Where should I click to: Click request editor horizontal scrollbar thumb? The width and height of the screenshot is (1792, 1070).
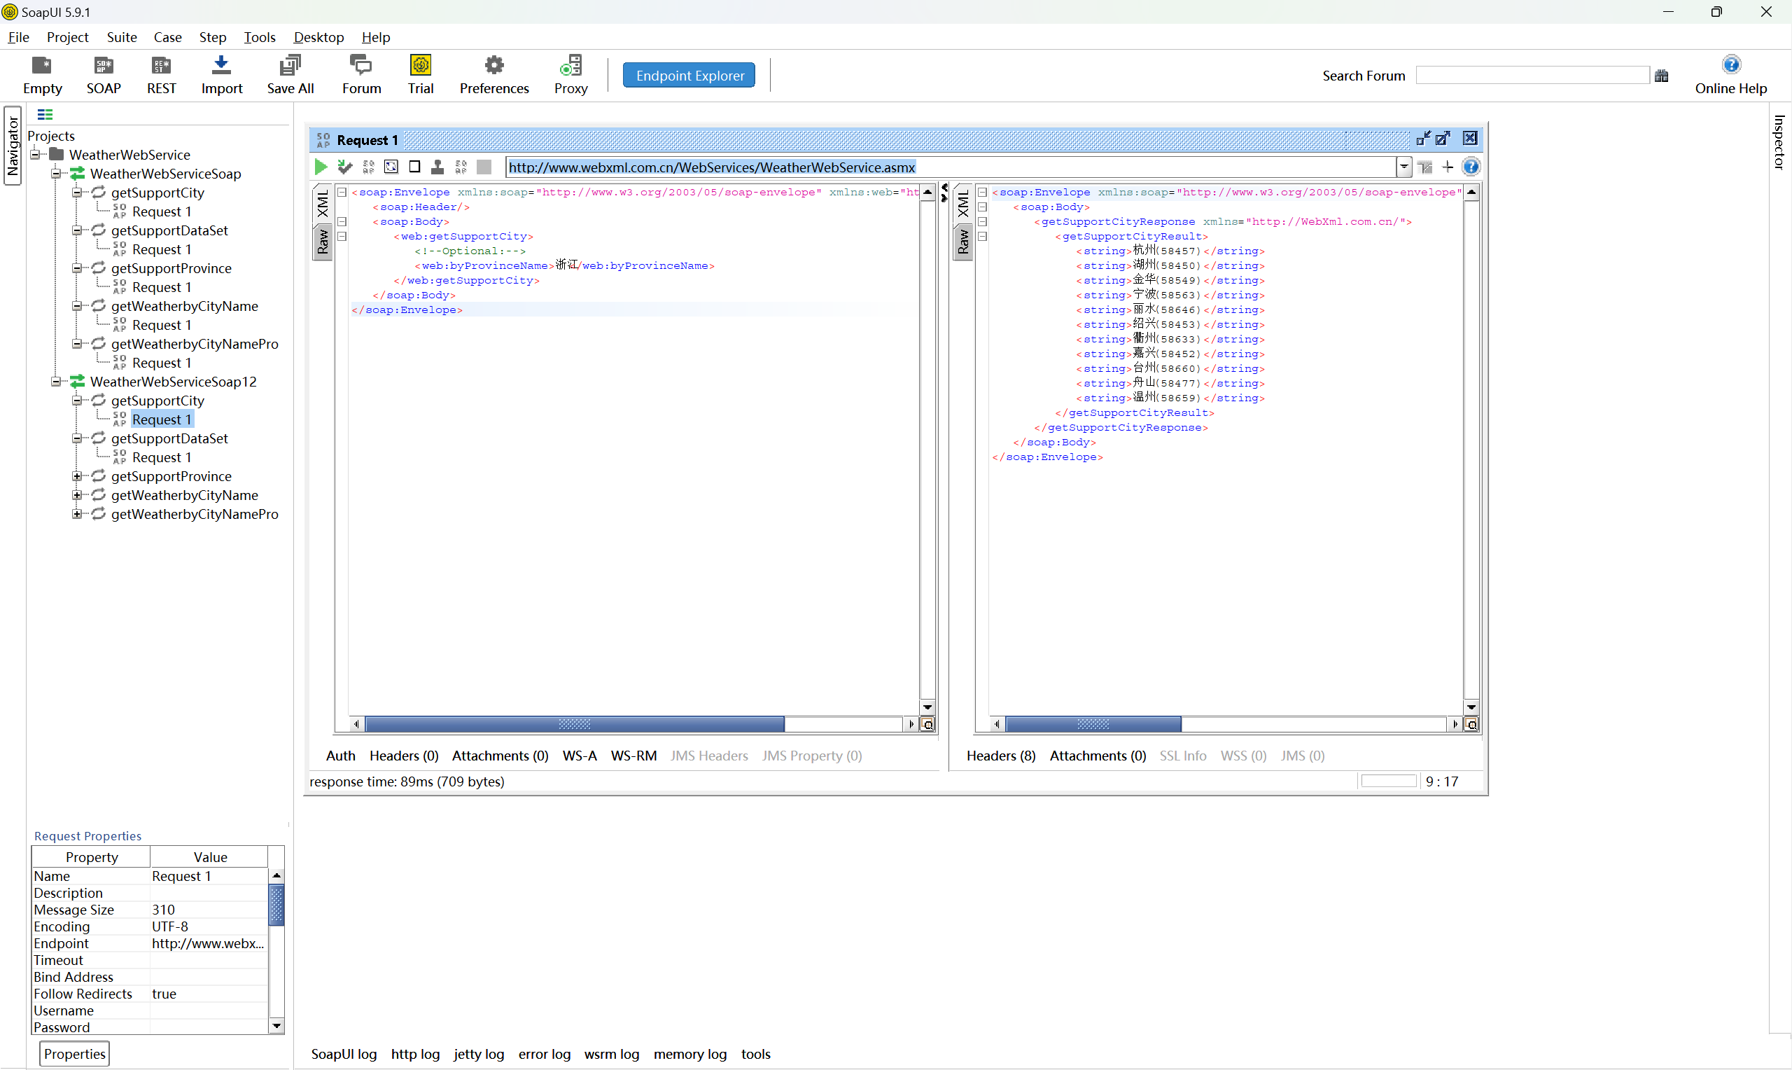click(574, 724)
